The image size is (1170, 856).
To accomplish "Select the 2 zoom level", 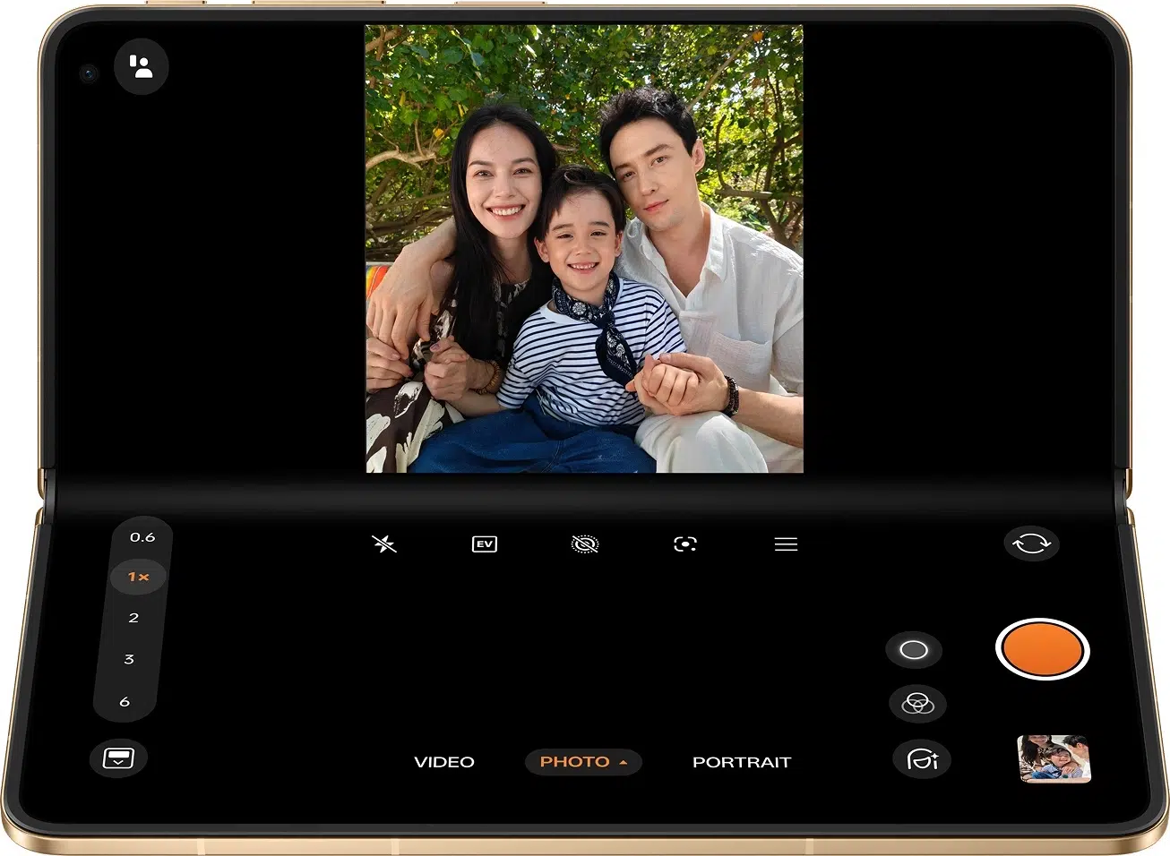I will [x=133, y=618].
